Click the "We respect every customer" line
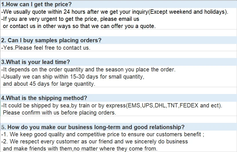 point(95,141)
